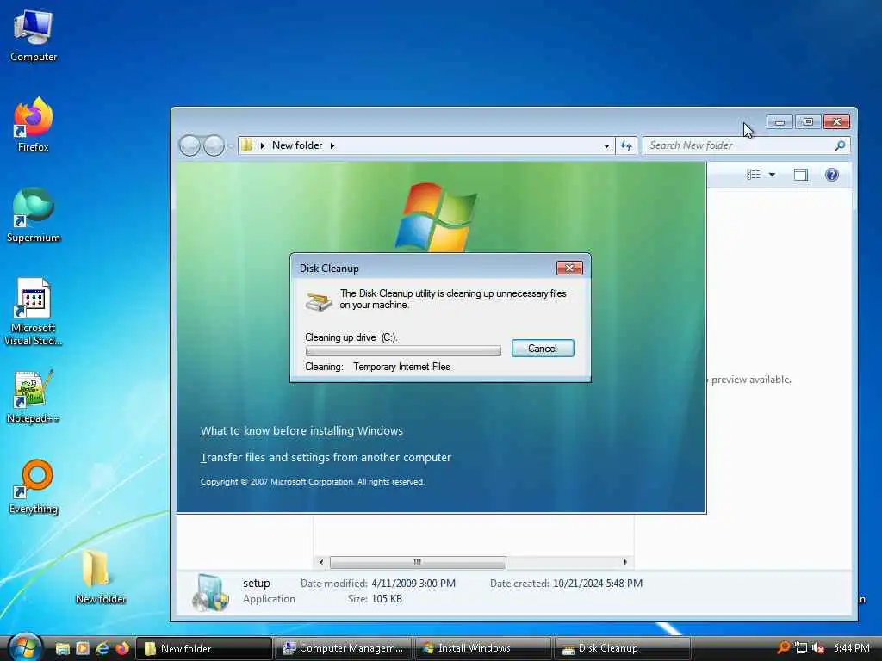The image size is (882, 661).
Task: Cancel the Disk Cleanup operation
Action: [x=543, y=349]
